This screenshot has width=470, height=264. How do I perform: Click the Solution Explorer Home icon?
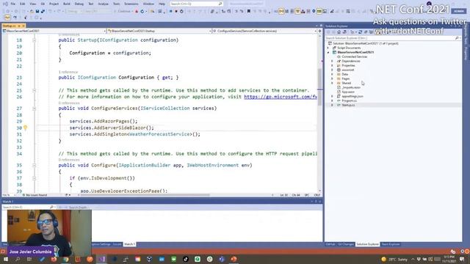pos(339,32)
